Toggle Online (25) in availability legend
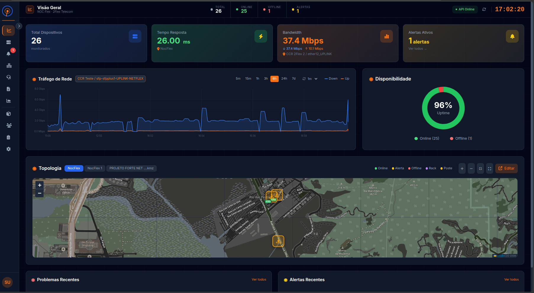This screenshot has height=293, width=534. point(427,139)
